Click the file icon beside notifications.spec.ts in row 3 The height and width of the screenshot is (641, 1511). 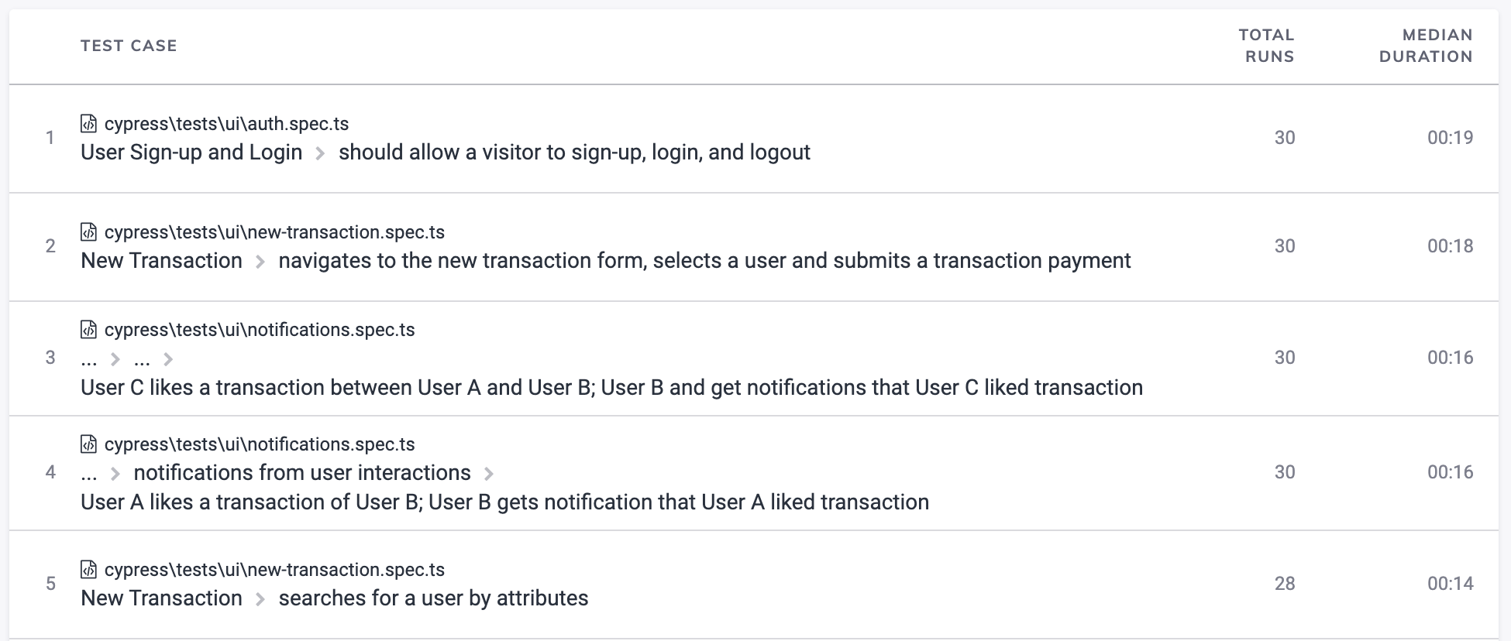click(x=88, y=329)
